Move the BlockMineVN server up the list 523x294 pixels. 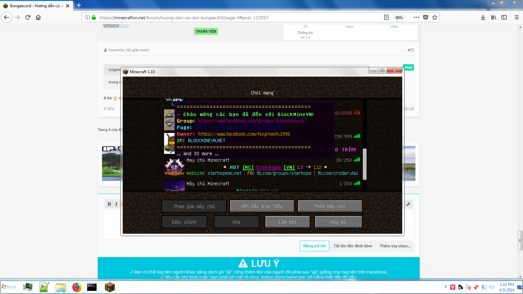[x=170, y=114]
